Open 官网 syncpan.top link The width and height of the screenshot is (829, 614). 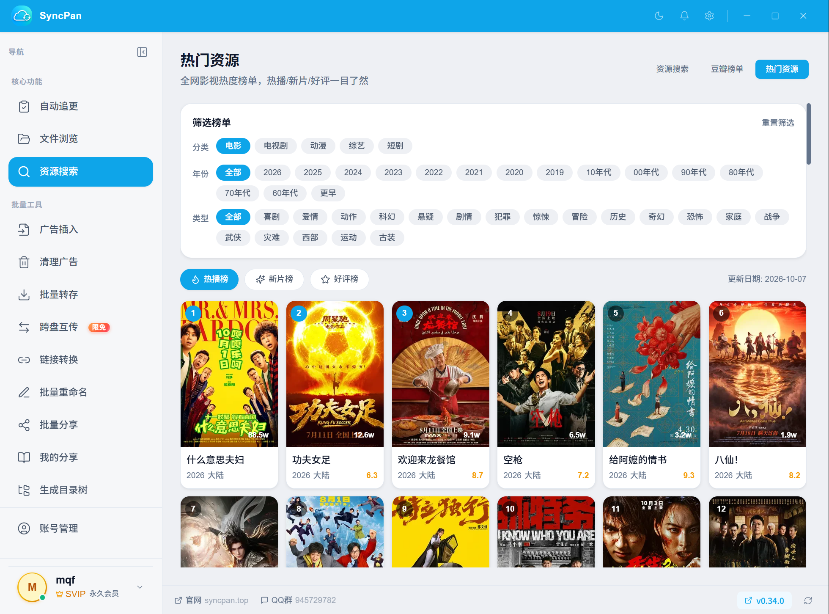coord(211,600)
